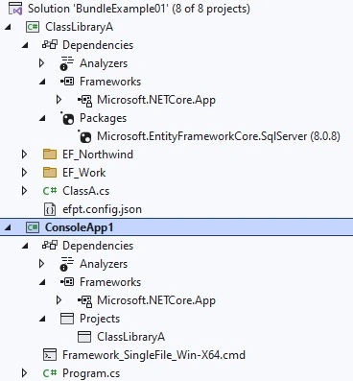Screen dimensions: 353x381
Task: Click the ClassA.cs C# file icon
Action: pos(50,191)
